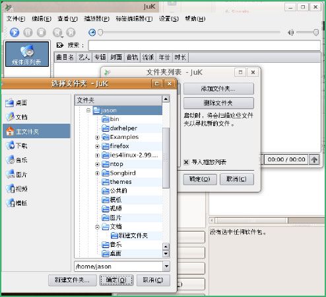Select the themes folder in the tree
Image resolution: width=326 pixels, height=297 pixels.
click(117, 182)
